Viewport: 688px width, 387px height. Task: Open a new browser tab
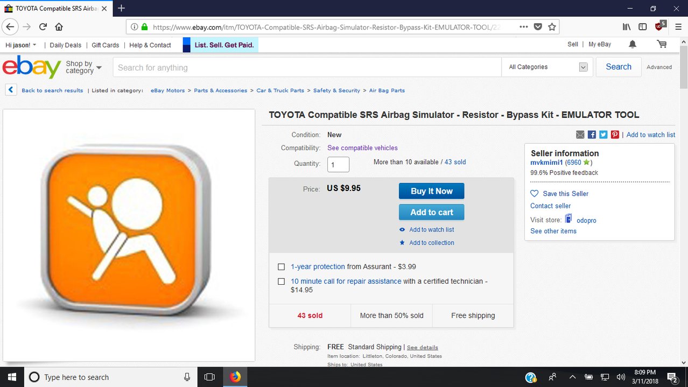[122, 8]
